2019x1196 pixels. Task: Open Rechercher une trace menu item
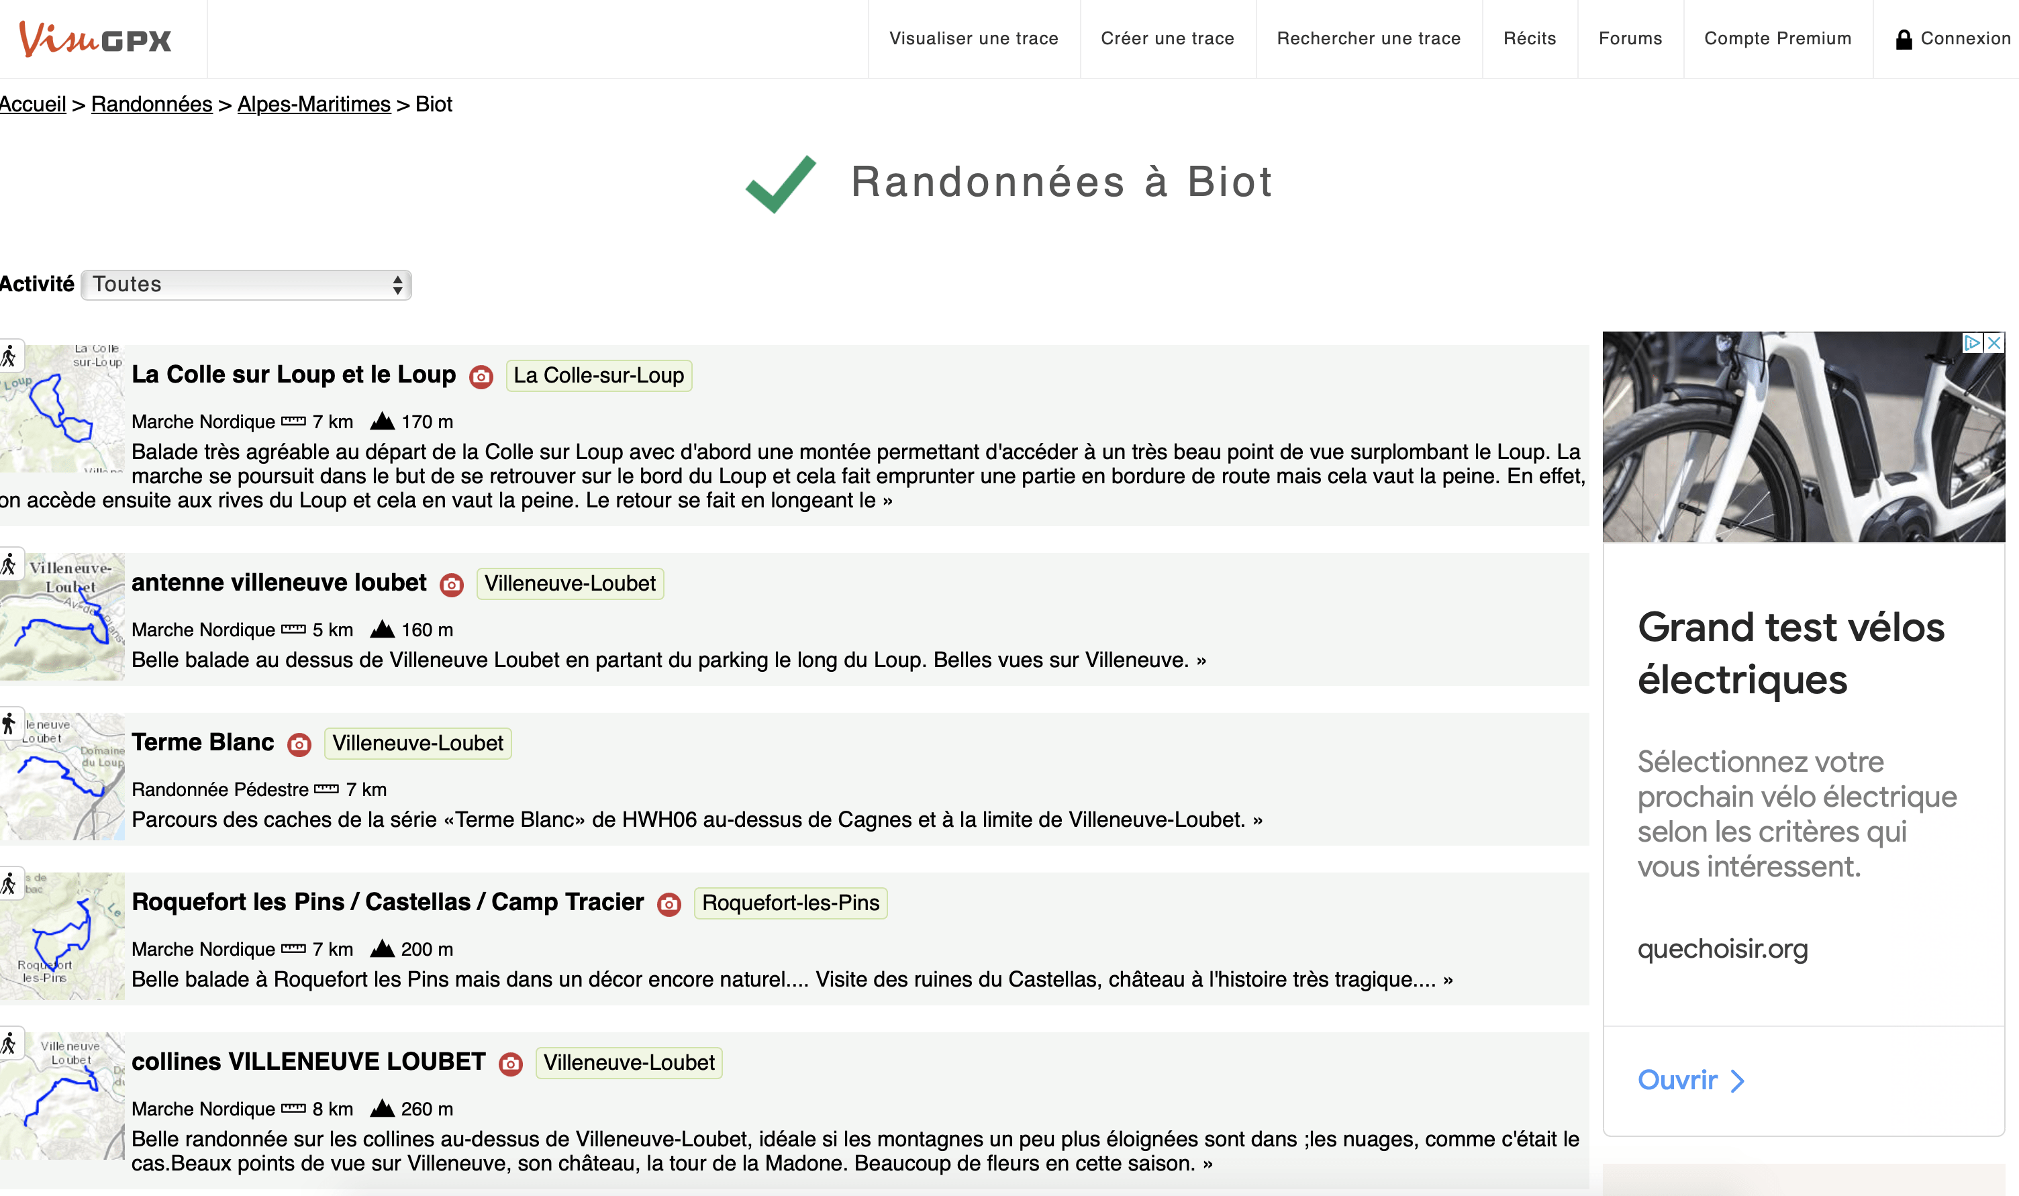1368,39
